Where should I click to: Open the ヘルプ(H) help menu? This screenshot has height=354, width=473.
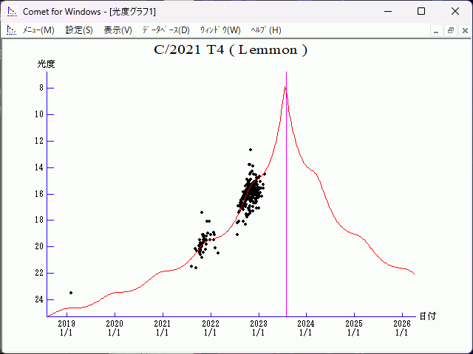pyautogui.click(x=266, y=30)
